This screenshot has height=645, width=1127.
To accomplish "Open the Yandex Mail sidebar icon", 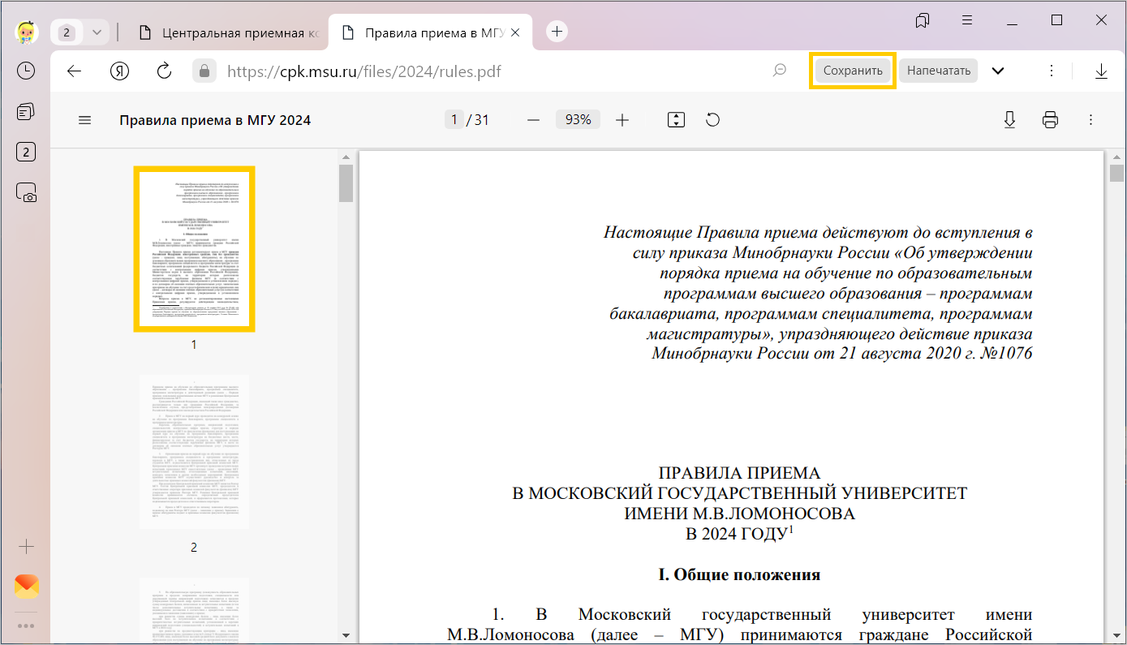I will tap(26, 586).
